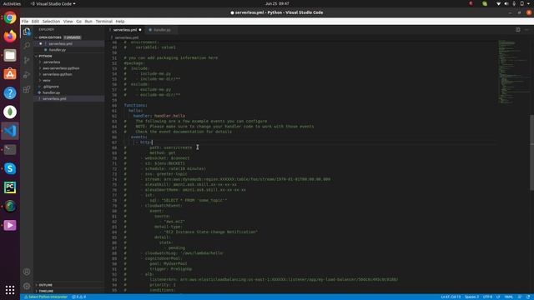Open the purple media player dock icon
534x300 pixels.
[10, 225]
